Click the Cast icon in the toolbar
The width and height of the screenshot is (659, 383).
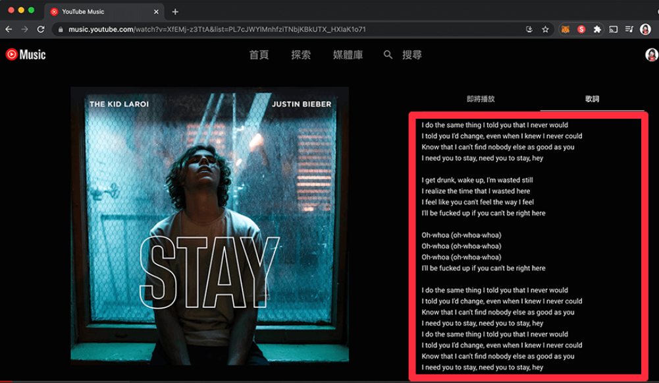[x=613, y=29]
